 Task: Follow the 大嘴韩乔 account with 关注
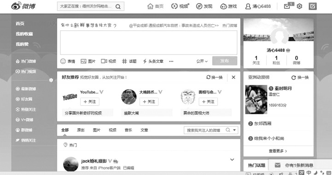pos(149,102)
